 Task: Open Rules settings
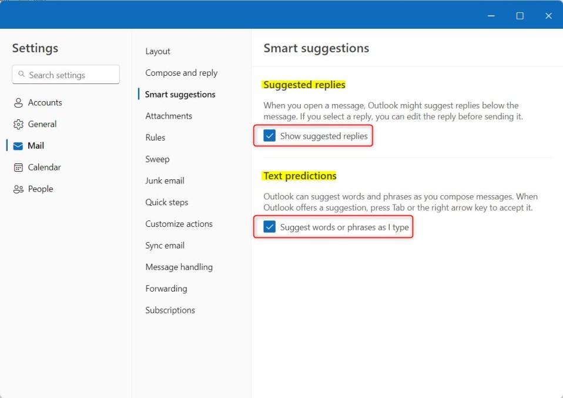point(155,138)
